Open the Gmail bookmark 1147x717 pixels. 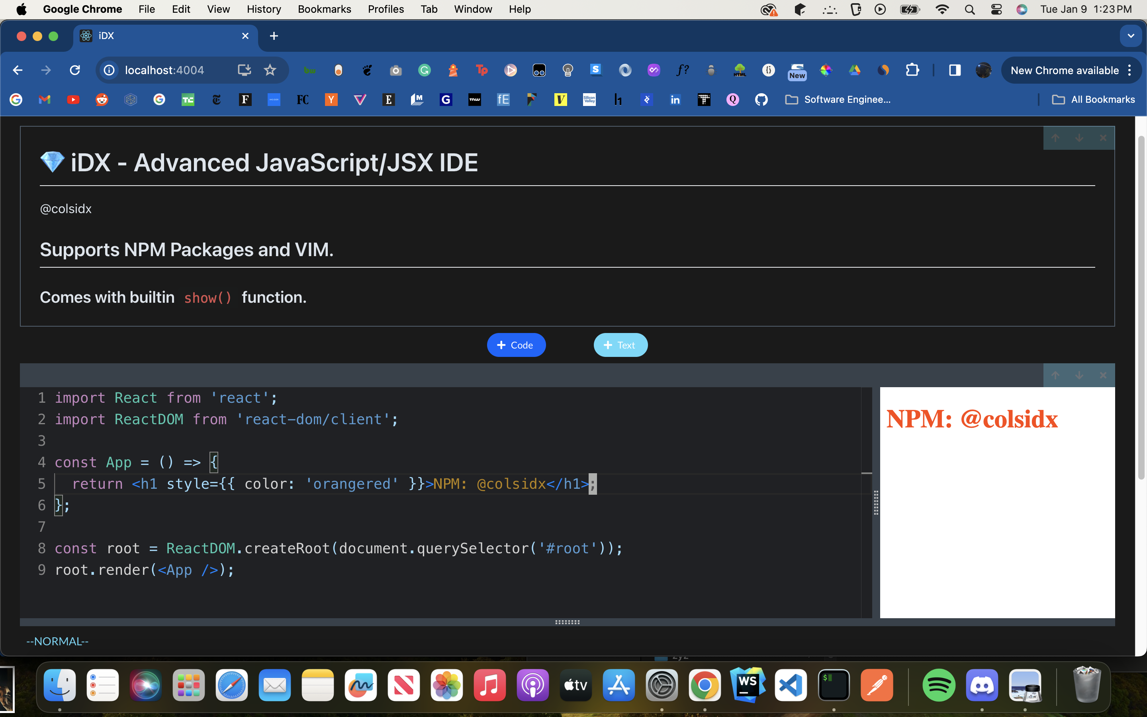click(x=45, y=100)
